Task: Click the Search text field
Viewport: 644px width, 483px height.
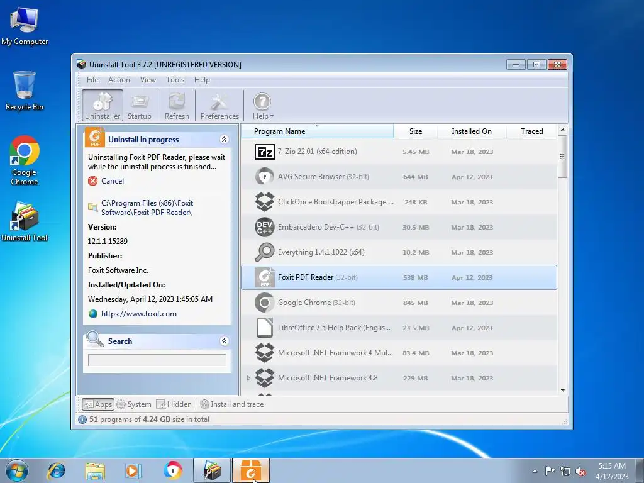Action: tap(157, 360)
